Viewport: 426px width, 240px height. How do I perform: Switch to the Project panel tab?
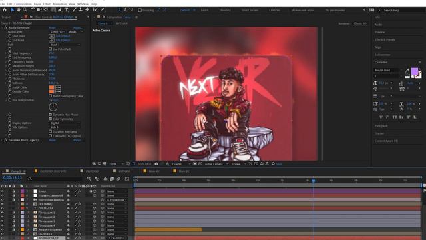tap(6, 17)
